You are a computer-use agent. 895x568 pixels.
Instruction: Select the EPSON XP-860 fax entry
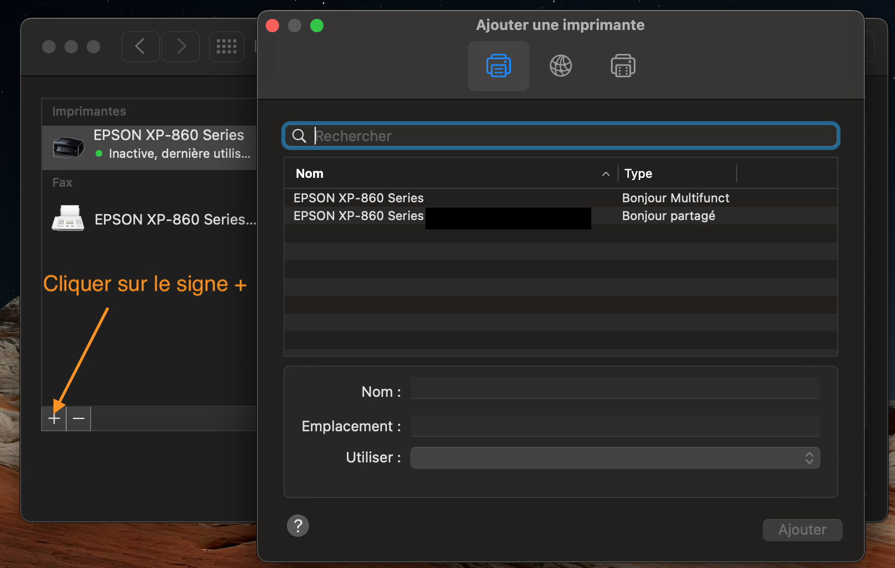(x=150, y=219)
